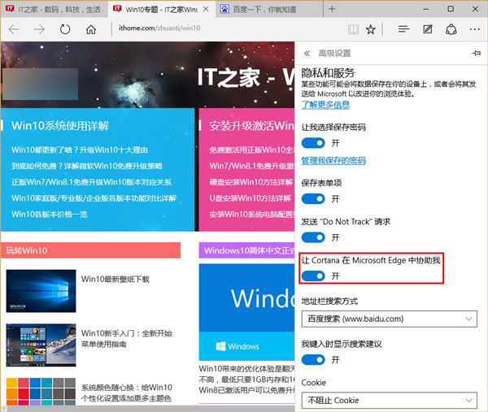
Task: Open the Start menu guide thumbnail
Action: (x=41, y=345)
